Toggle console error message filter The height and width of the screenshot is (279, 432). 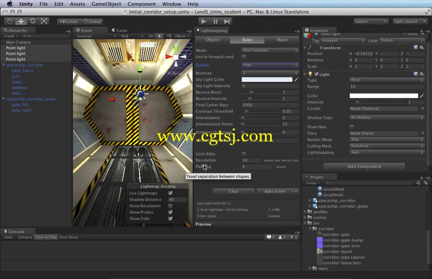coord(293,237)
